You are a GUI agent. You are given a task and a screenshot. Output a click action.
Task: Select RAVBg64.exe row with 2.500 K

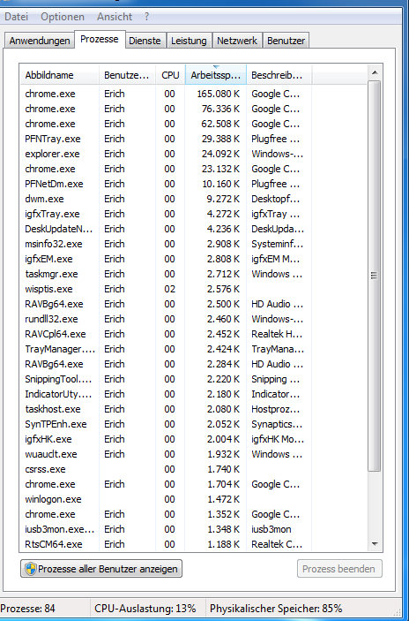click(x=193, y=305)
